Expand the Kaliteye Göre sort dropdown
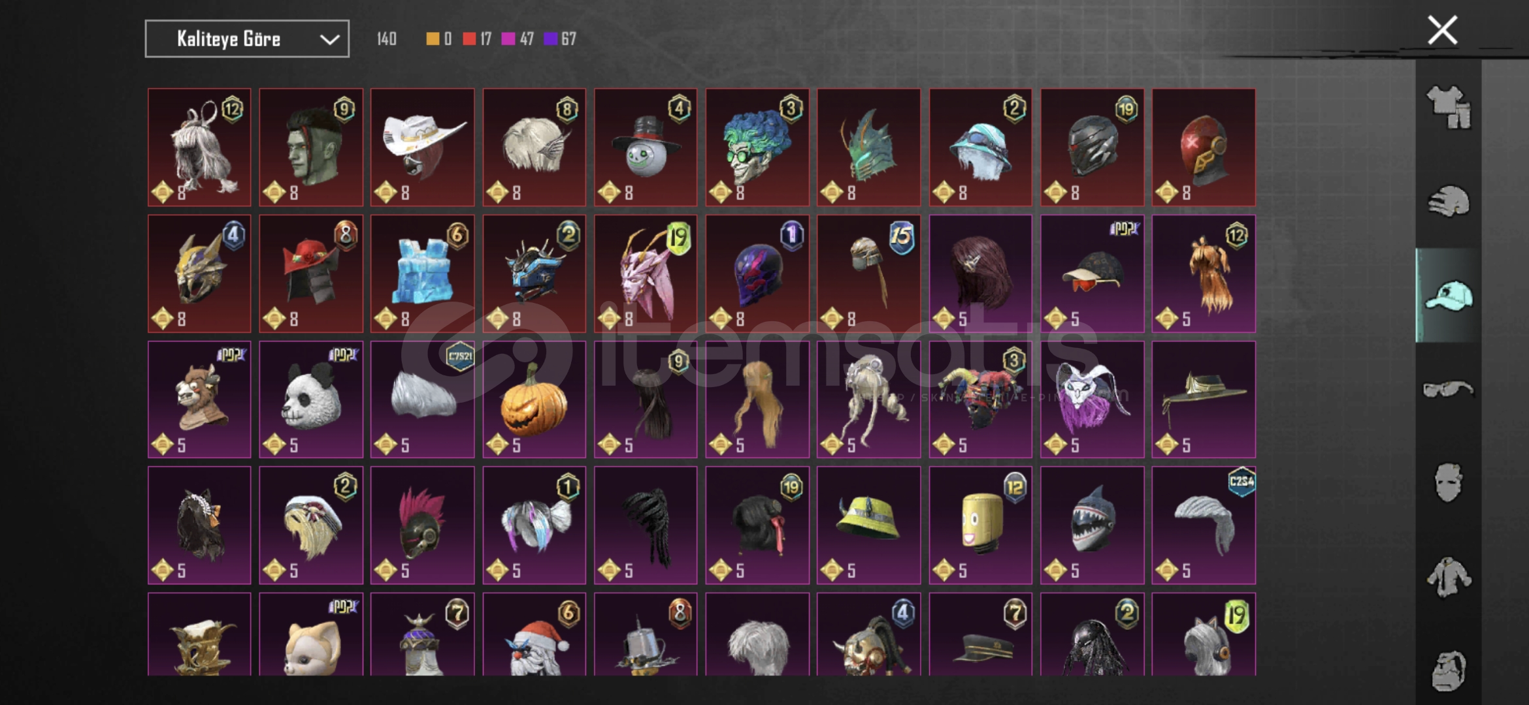This screenshot has width=1529, height=705. 247,39
